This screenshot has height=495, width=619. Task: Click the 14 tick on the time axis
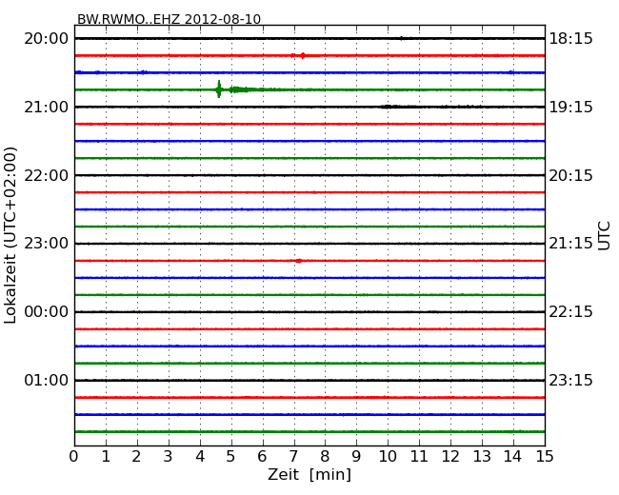[512, 456]
